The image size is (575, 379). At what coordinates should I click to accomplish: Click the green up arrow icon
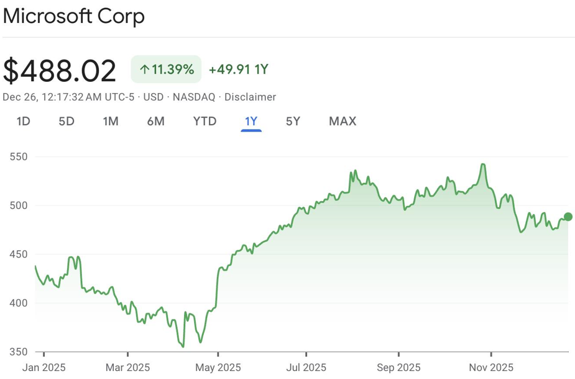point(144,69)
